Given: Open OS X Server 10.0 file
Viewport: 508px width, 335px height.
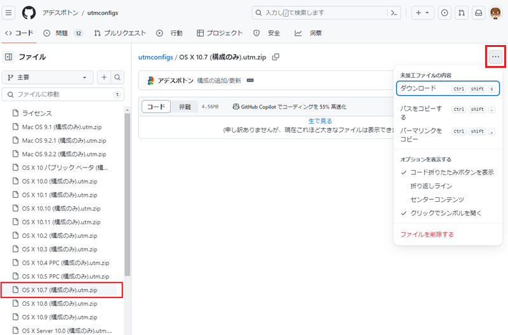Looking at the screenshot, I should click(67, 331).
